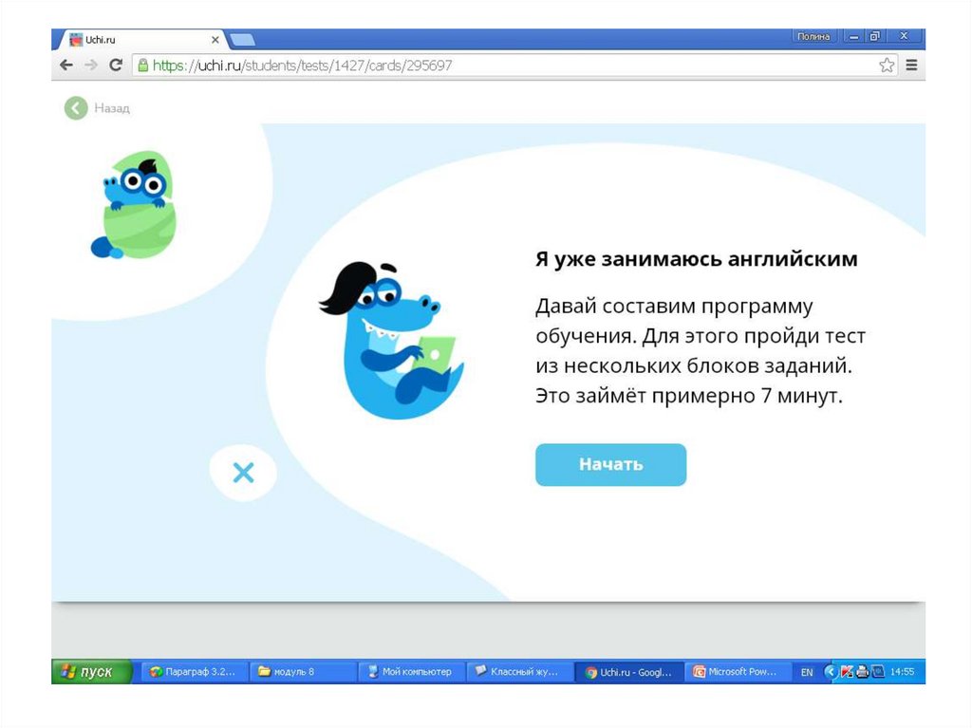Image resolution: width=972 pixels, height=728 pixels.
Task: Click the uchi.ru address bar
Action: (475, 65)
